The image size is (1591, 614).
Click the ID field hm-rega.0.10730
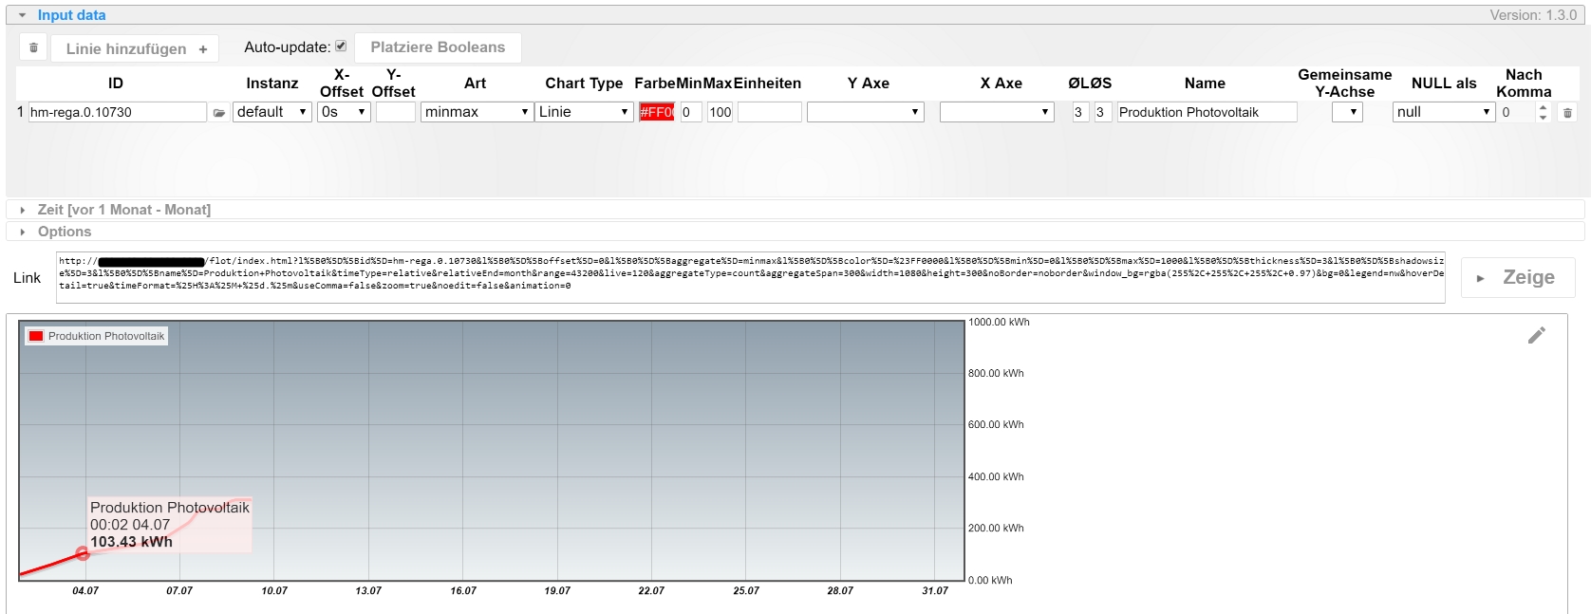(x=117, y=112)
